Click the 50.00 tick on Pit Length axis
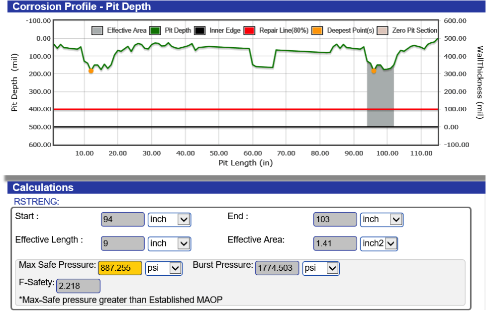Viewport: 486px width, 311px height. point(219,153)
